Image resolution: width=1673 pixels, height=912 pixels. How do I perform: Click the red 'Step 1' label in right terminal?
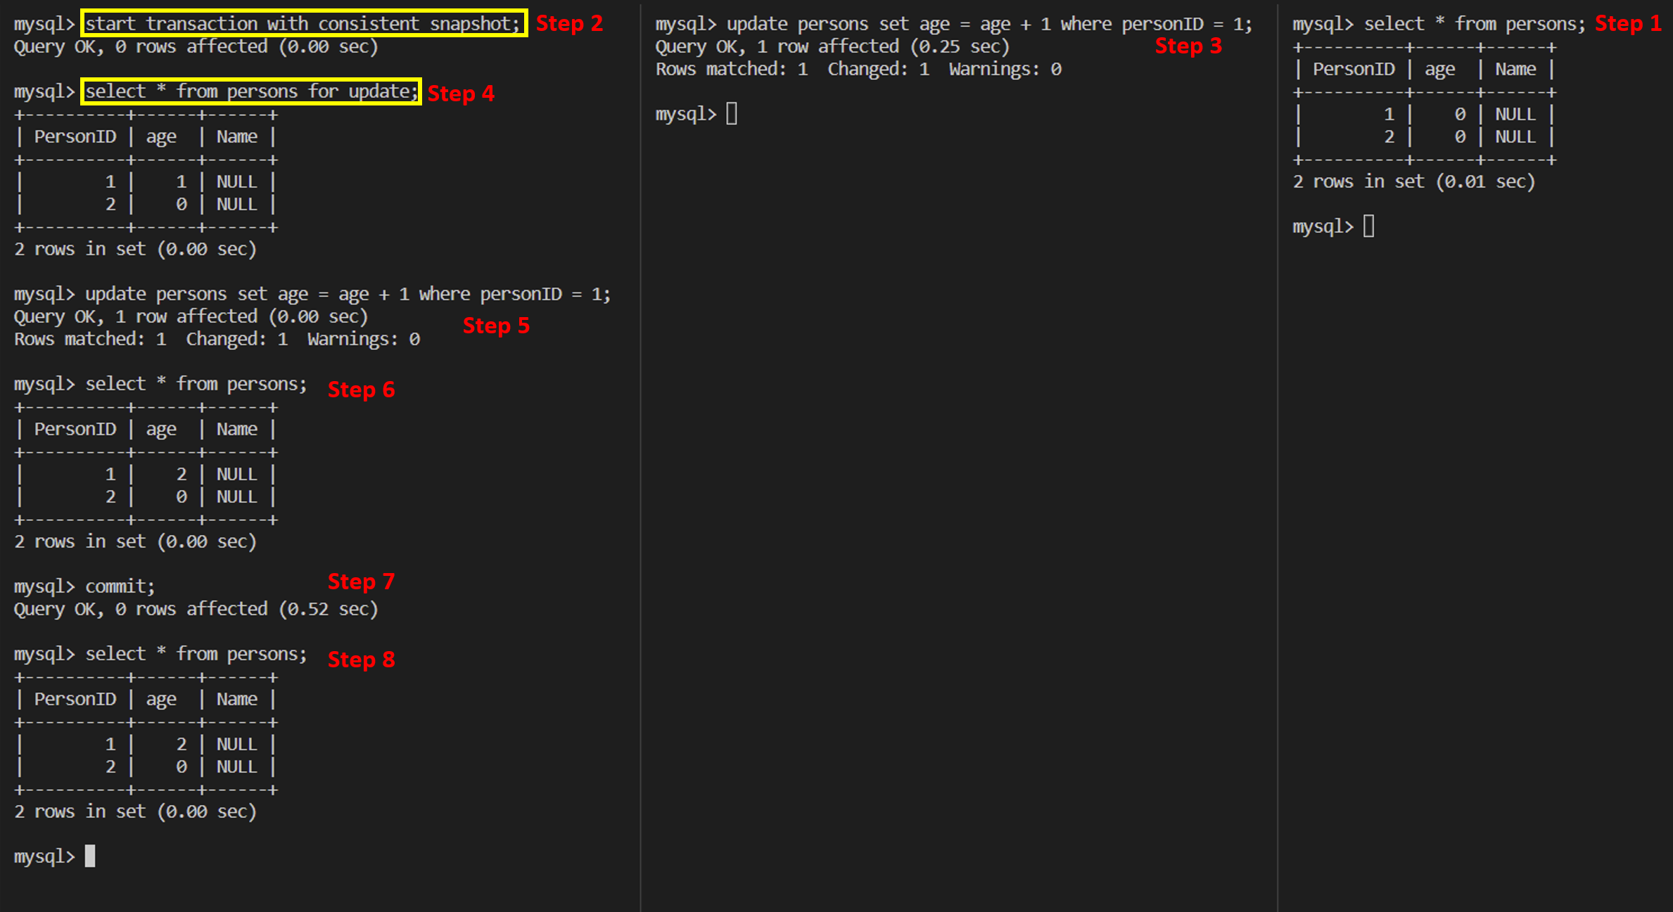click(1628, 23)
